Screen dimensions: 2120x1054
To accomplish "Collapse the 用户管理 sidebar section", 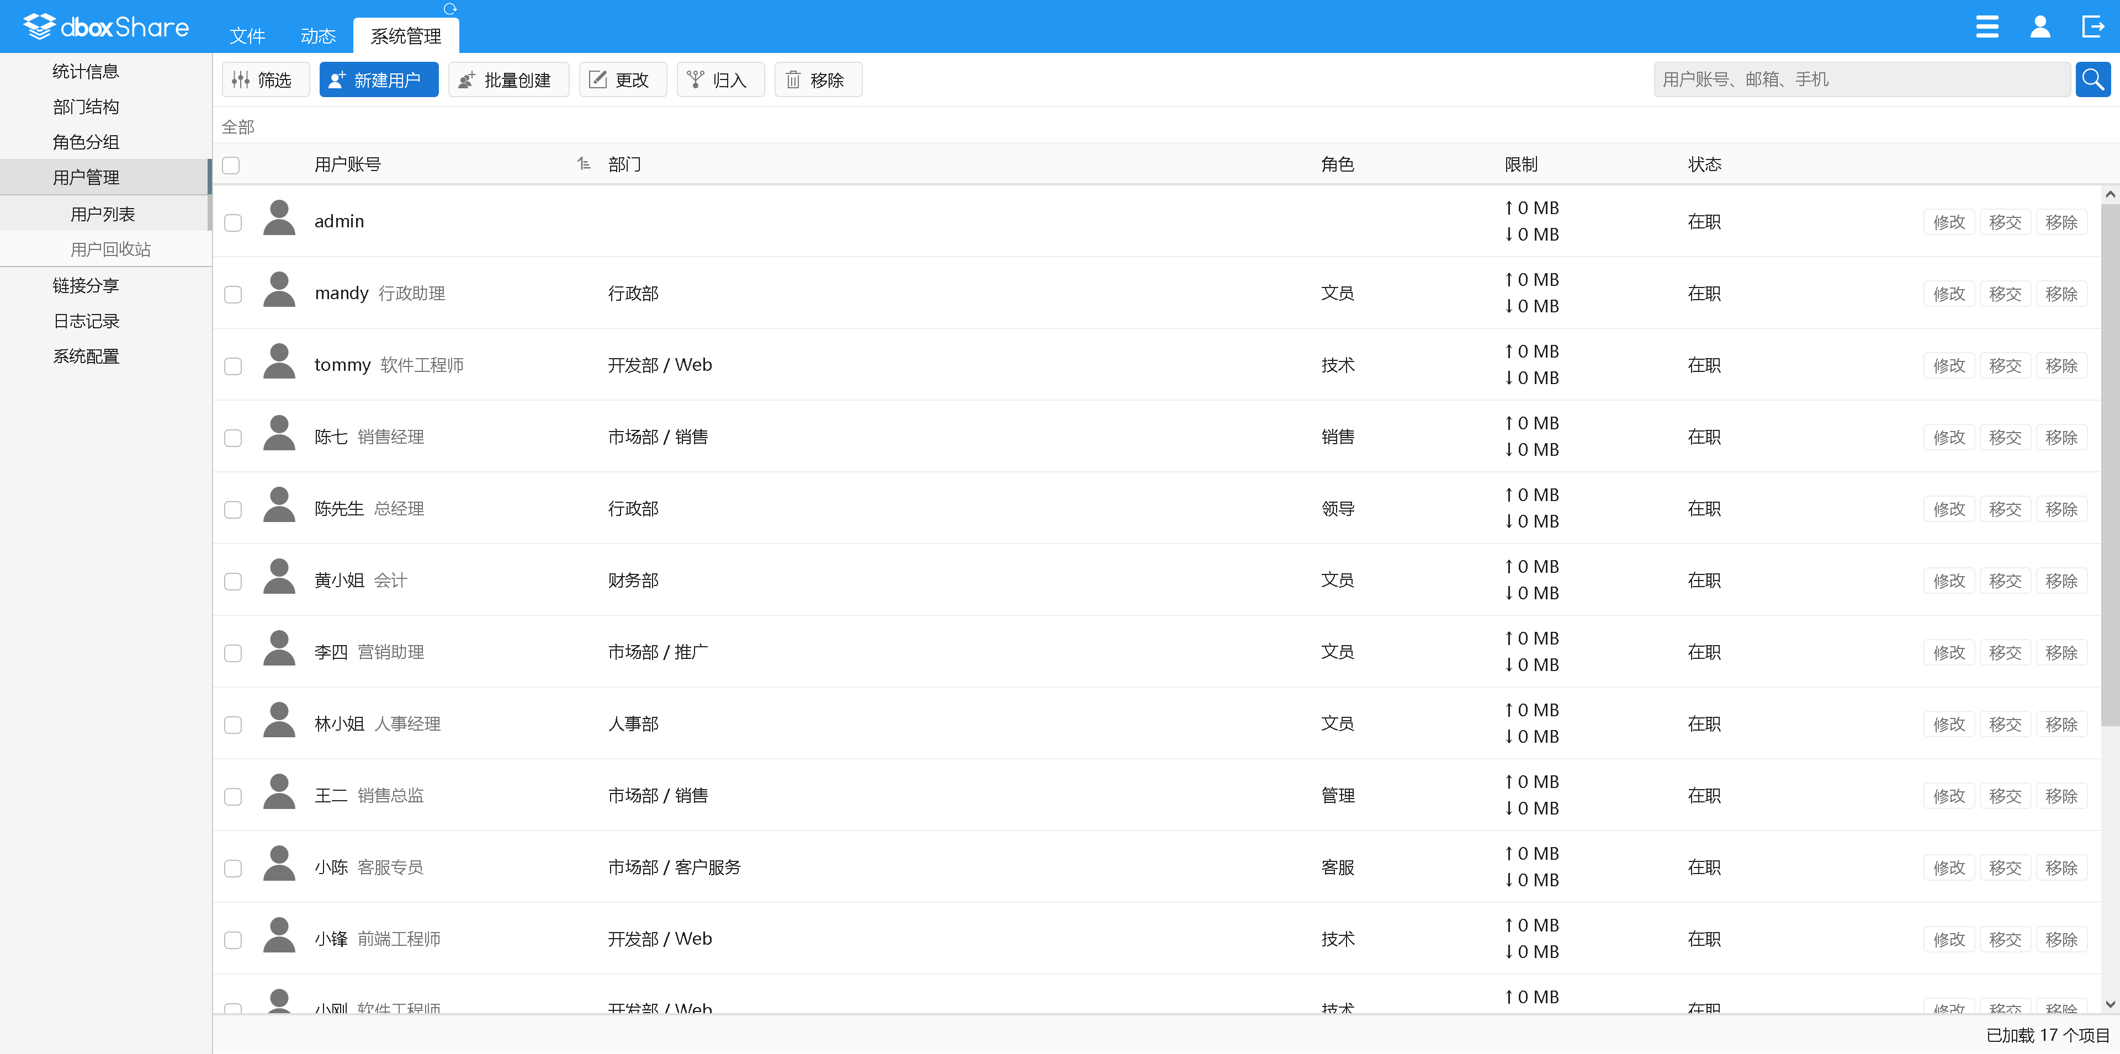I will [x=105, y=178].
